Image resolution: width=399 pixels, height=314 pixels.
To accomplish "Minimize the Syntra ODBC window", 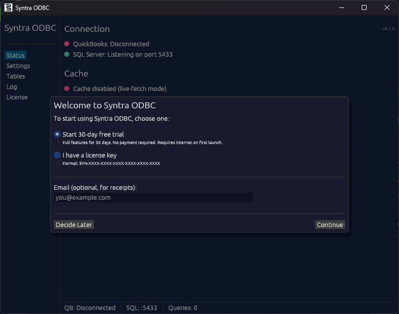I will pyautogui.click(x=342, y=7).
